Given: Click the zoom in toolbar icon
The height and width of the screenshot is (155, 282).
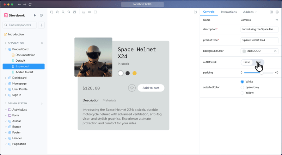Looking at the screenshot, I should point(57,12).
